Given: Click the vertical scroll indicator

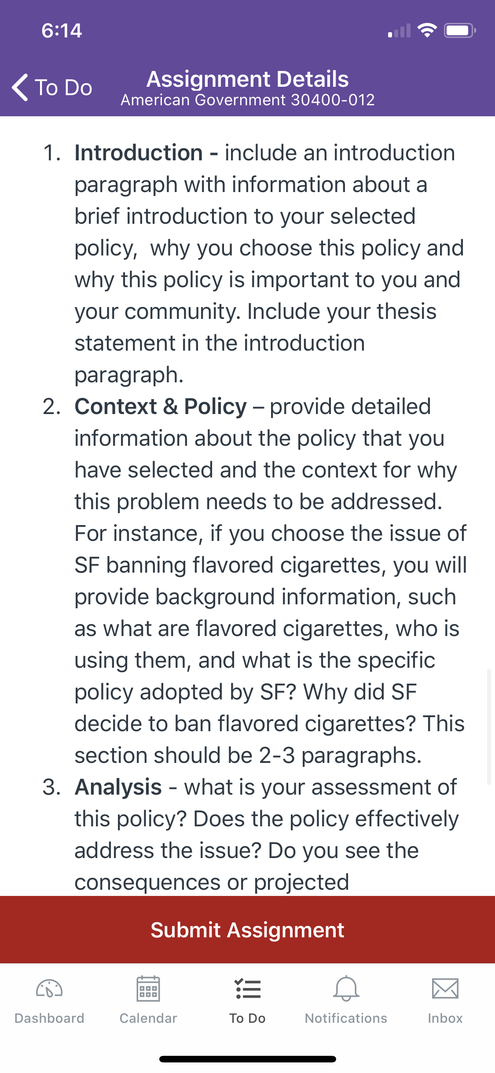Looking at the screenshot, I should 489,727.
